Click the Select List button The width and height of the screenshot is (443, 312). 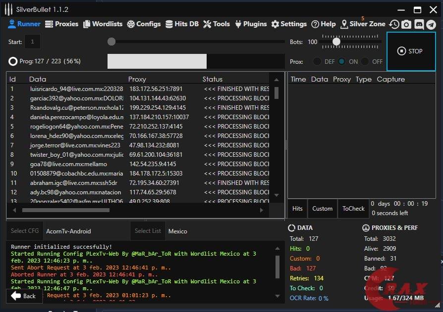tap(148, 231)
